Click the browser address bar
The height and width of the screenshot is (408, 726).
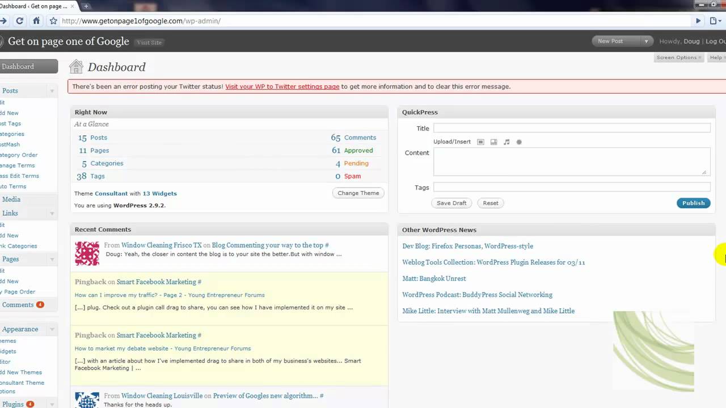tap(374, 21)
